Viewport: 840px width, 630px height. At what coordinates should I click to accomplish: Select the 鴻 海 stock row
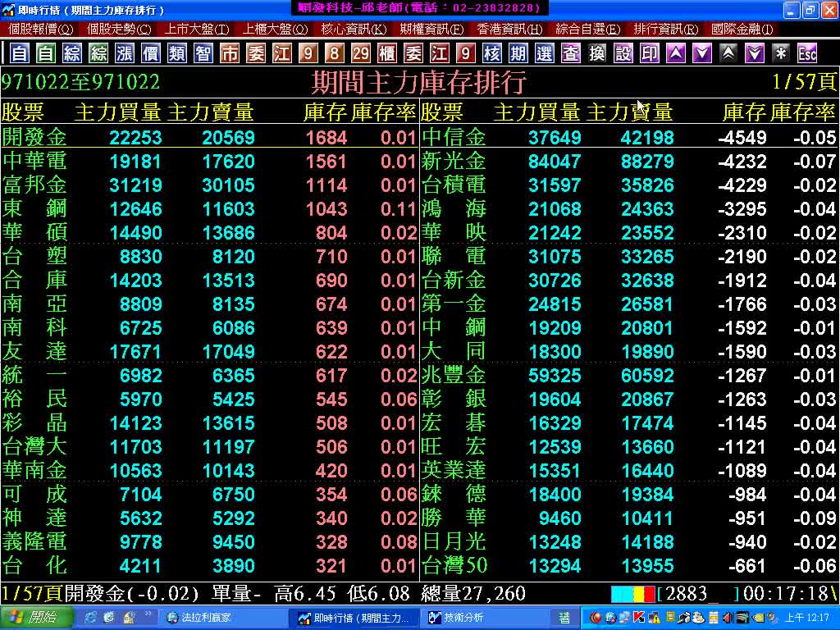point(629,208)
